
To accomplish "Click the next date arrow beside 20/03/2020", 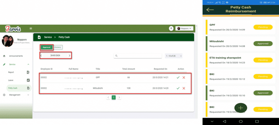I will (x=69, y=55).
